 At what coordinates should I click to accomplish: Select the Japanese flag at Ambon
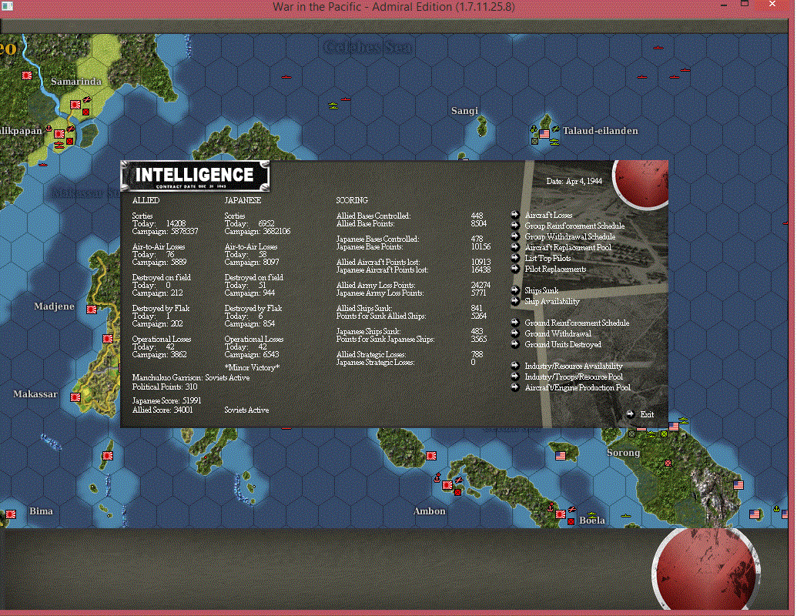(x=447, y=485)
